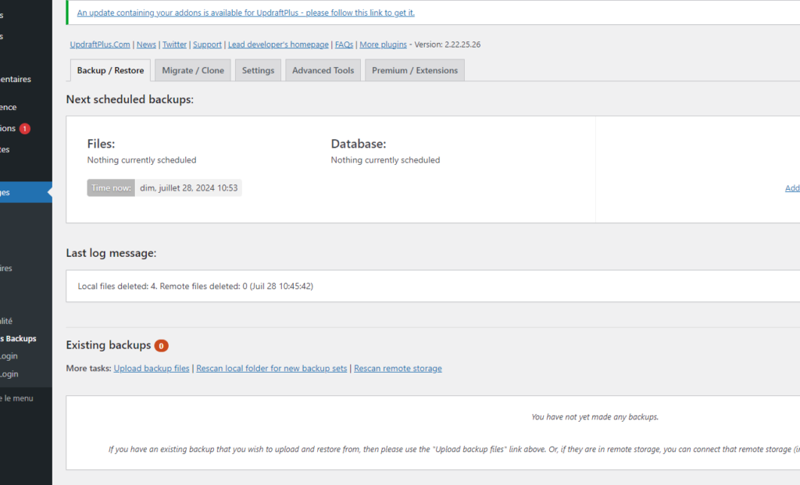800x485 pixels.
Task: Open the Backups item in the sidebar
Action: tap(19, 338)
